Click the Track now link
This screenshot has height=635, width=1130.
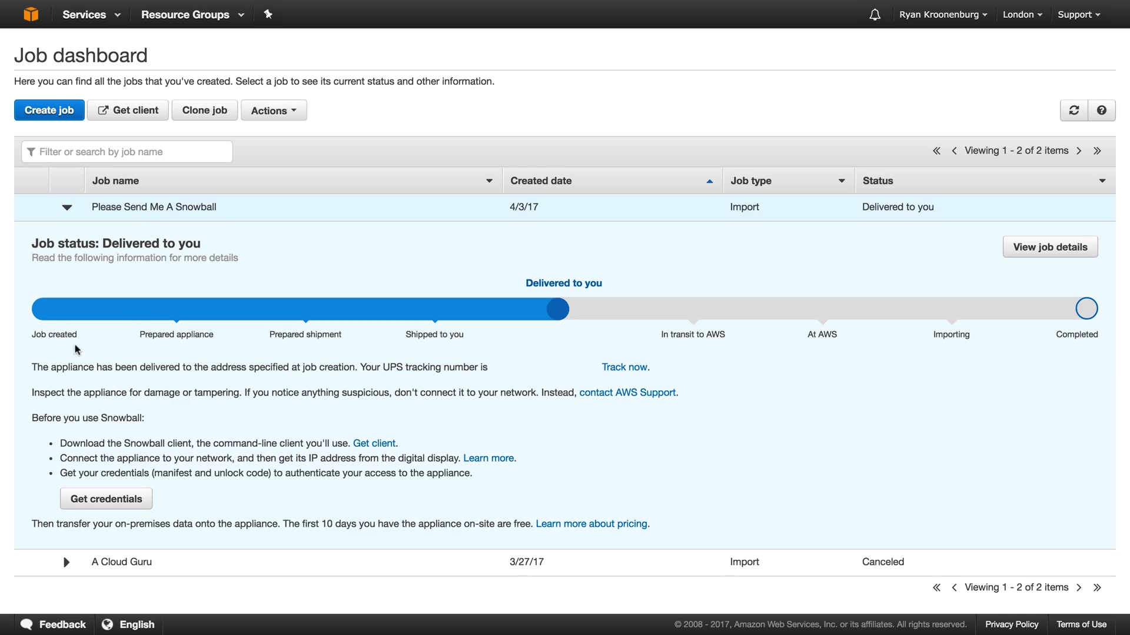coord(624,367)
